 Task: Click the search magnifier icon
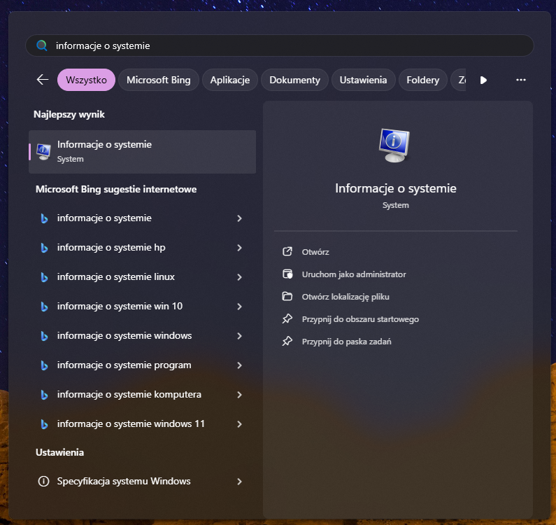[x=42, y=45]
